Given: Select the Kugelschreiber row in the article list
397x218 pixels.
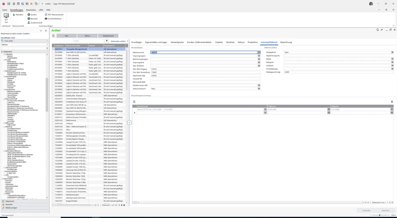Looking at the screenshot, I should [x=90, y=201].
